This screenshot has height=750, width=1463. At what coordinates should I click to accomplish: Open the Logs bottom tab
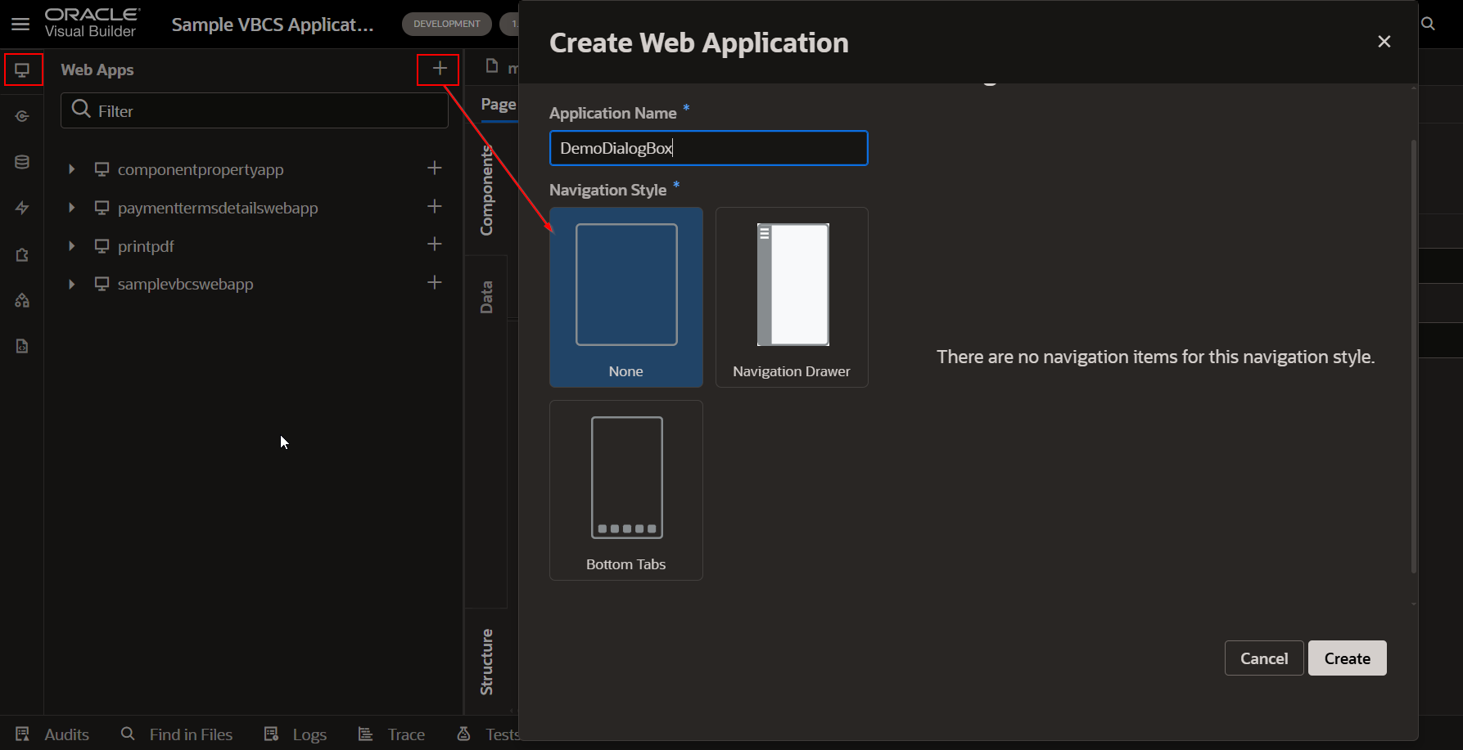(296, 734)
